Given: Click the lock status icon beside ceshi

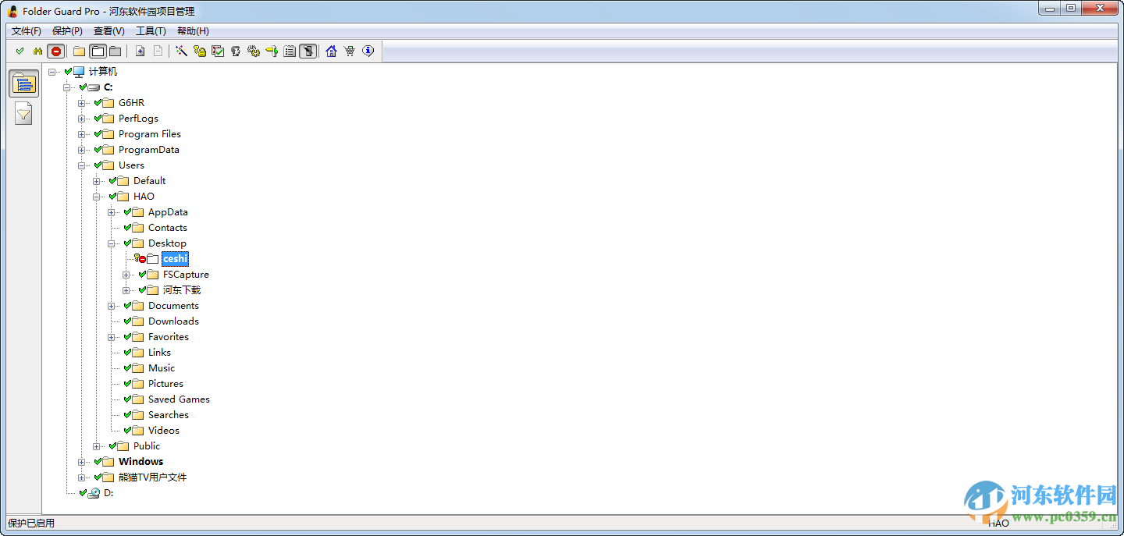Looking at the screenshot, I should coord(140,259).
